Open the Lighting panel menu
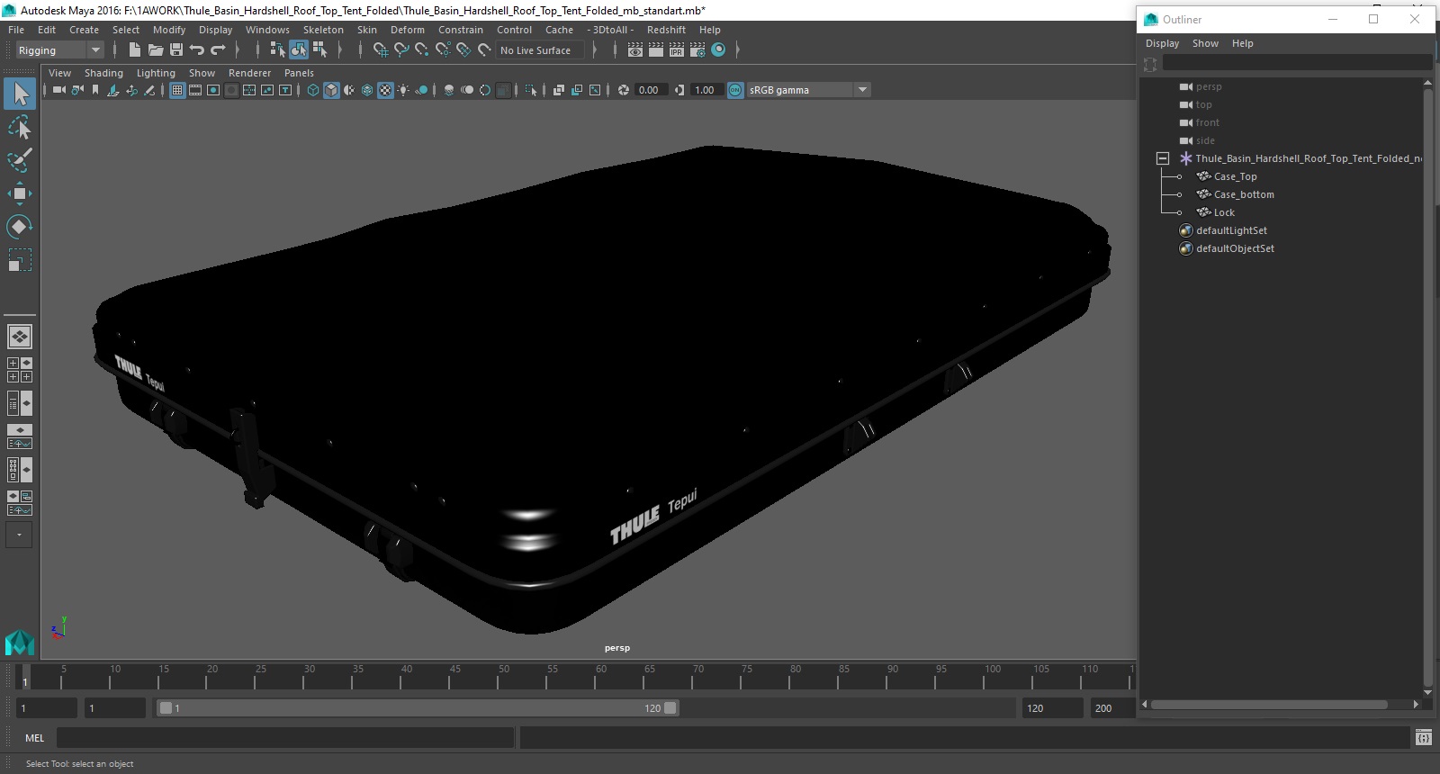This screenshot has width=1440, height=774. [156, 73]
